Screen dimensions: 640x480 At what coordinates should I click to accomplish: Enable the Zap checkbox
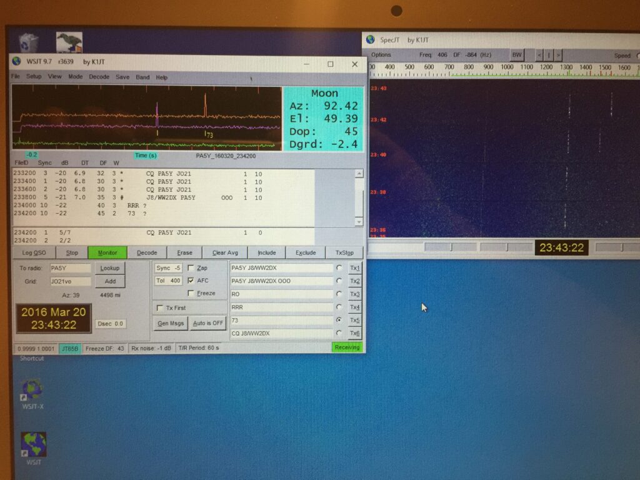pyautogui.click(x=191, y=267)
